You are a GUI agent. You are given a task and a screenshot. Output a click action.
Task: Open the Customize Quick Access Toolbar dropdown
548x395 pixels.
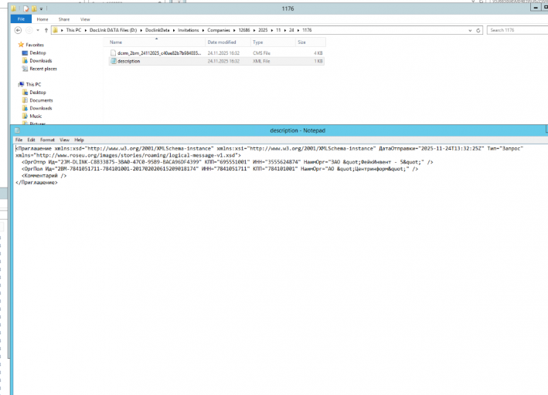point(41,8)
